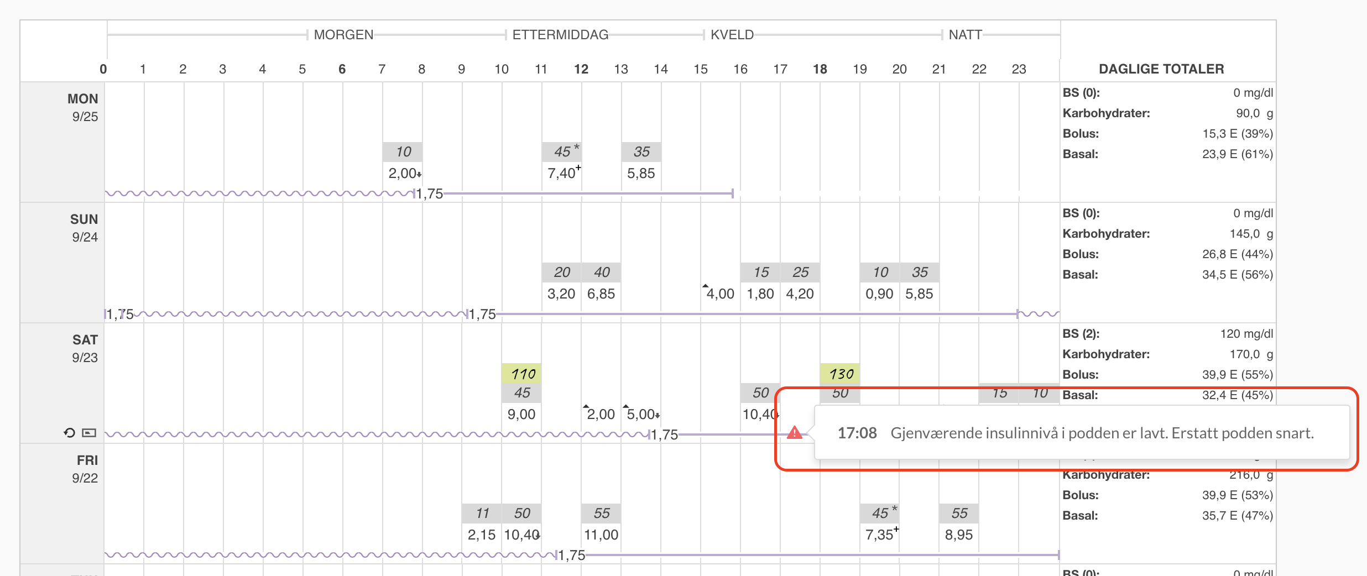Click the SAT 9/23 day label
The height and width of the screenshot is (576, 1367).
click(85, 349)
